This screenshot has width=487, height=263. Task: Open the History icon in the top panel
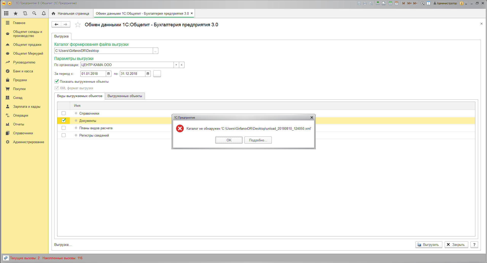(25, 13)
